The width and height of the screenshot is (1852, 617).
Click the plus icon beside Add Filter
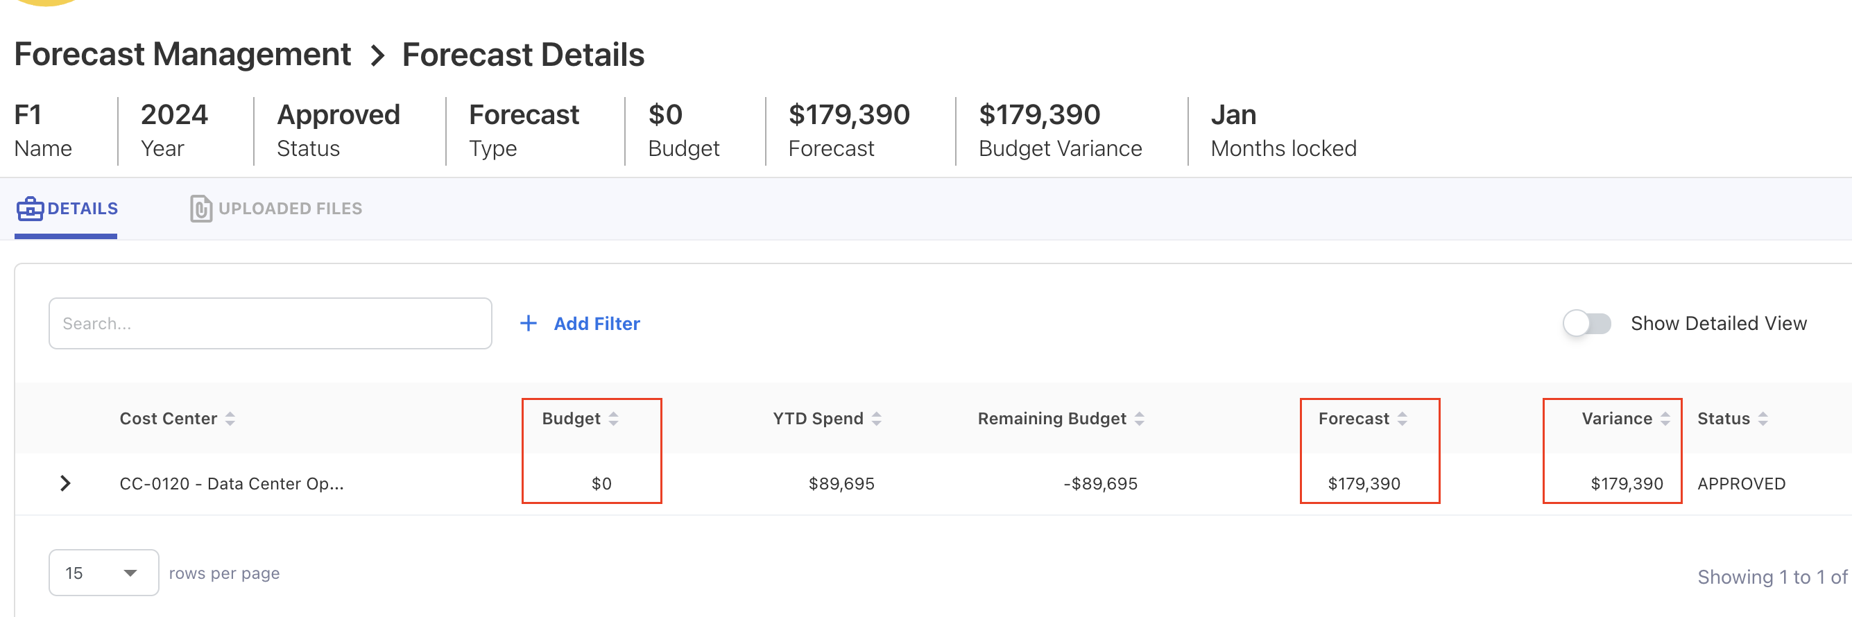(x=529, y=323)
